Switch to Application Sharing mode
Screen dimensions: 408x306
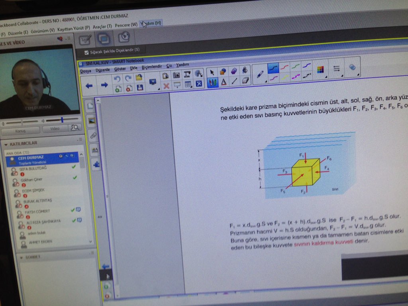pos(104,39)
